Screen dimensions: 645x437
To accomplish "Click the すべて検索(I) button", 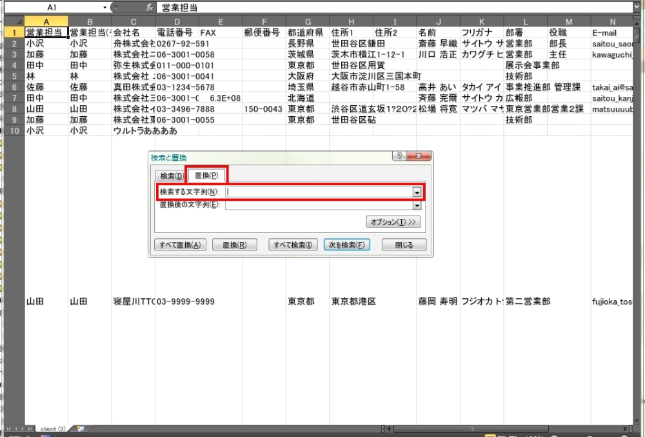I will point(292,245).
